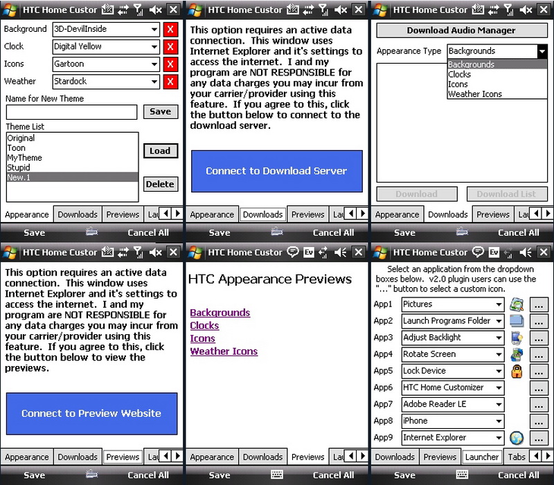Open the Backgrounds preview link

220,313
